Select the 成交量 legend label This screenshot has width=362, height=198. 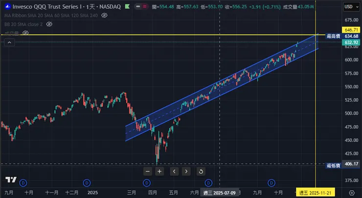coord(12,33)
